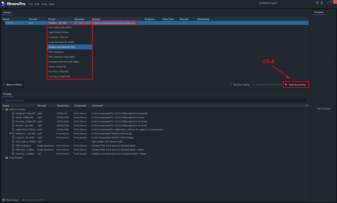Choose PNG Sequence from the preset dropdown
This screenshot has height=203, width=337.
pos(70,52)
